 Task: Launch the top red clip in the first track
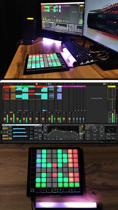(7, 88)
